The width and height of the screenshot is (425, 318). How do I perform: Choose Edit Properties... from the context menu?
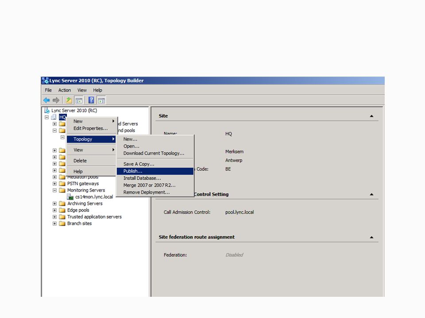pyautogui.click(x=91, y=128)
